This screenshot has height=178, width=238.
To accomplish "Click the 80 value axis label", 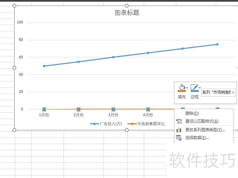I will (21, 40).
